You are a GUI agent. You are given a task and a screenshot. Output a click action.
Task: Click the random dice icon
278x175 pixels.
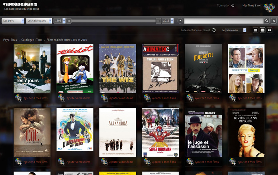click(x=214, y=30)
